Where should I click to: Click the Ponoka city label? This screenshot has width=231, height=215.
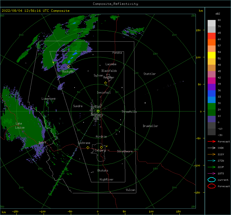tap(117, 53)
